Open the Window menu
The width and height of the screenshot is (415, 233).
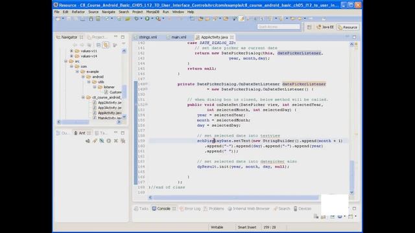[x=178, y=12]
